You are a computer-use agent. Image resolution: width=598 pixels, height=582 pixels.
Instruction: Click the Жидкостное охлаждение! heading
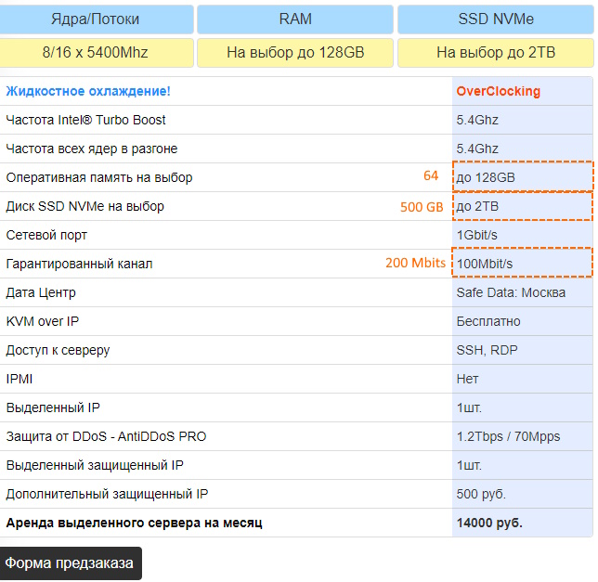click(x=88, y=91)
